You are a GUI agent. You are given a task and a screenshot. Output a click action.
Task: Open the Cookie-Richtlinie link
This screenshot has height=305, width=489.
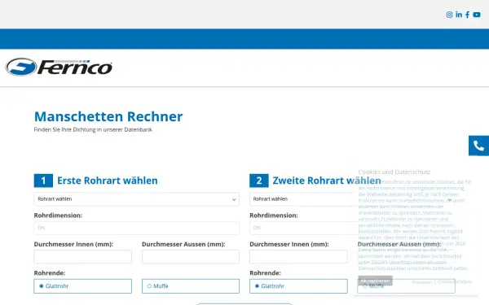click(x=455, y=281)
